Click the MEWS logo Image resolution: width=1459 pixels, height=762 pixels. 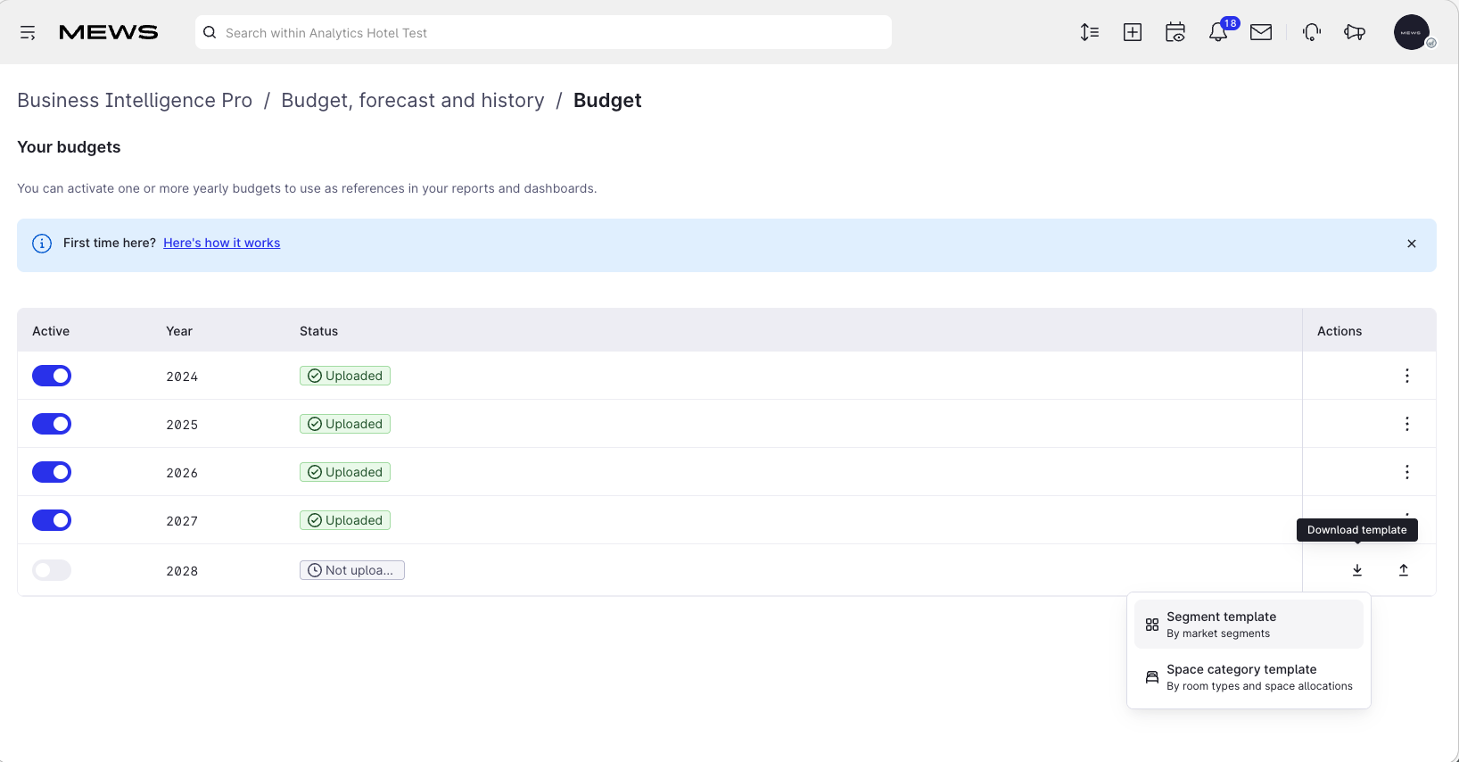coord(108,33)
